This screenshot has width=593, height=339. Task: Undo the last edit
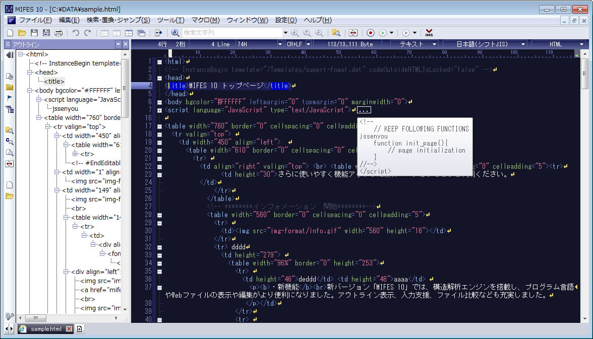tap(76, 33)
